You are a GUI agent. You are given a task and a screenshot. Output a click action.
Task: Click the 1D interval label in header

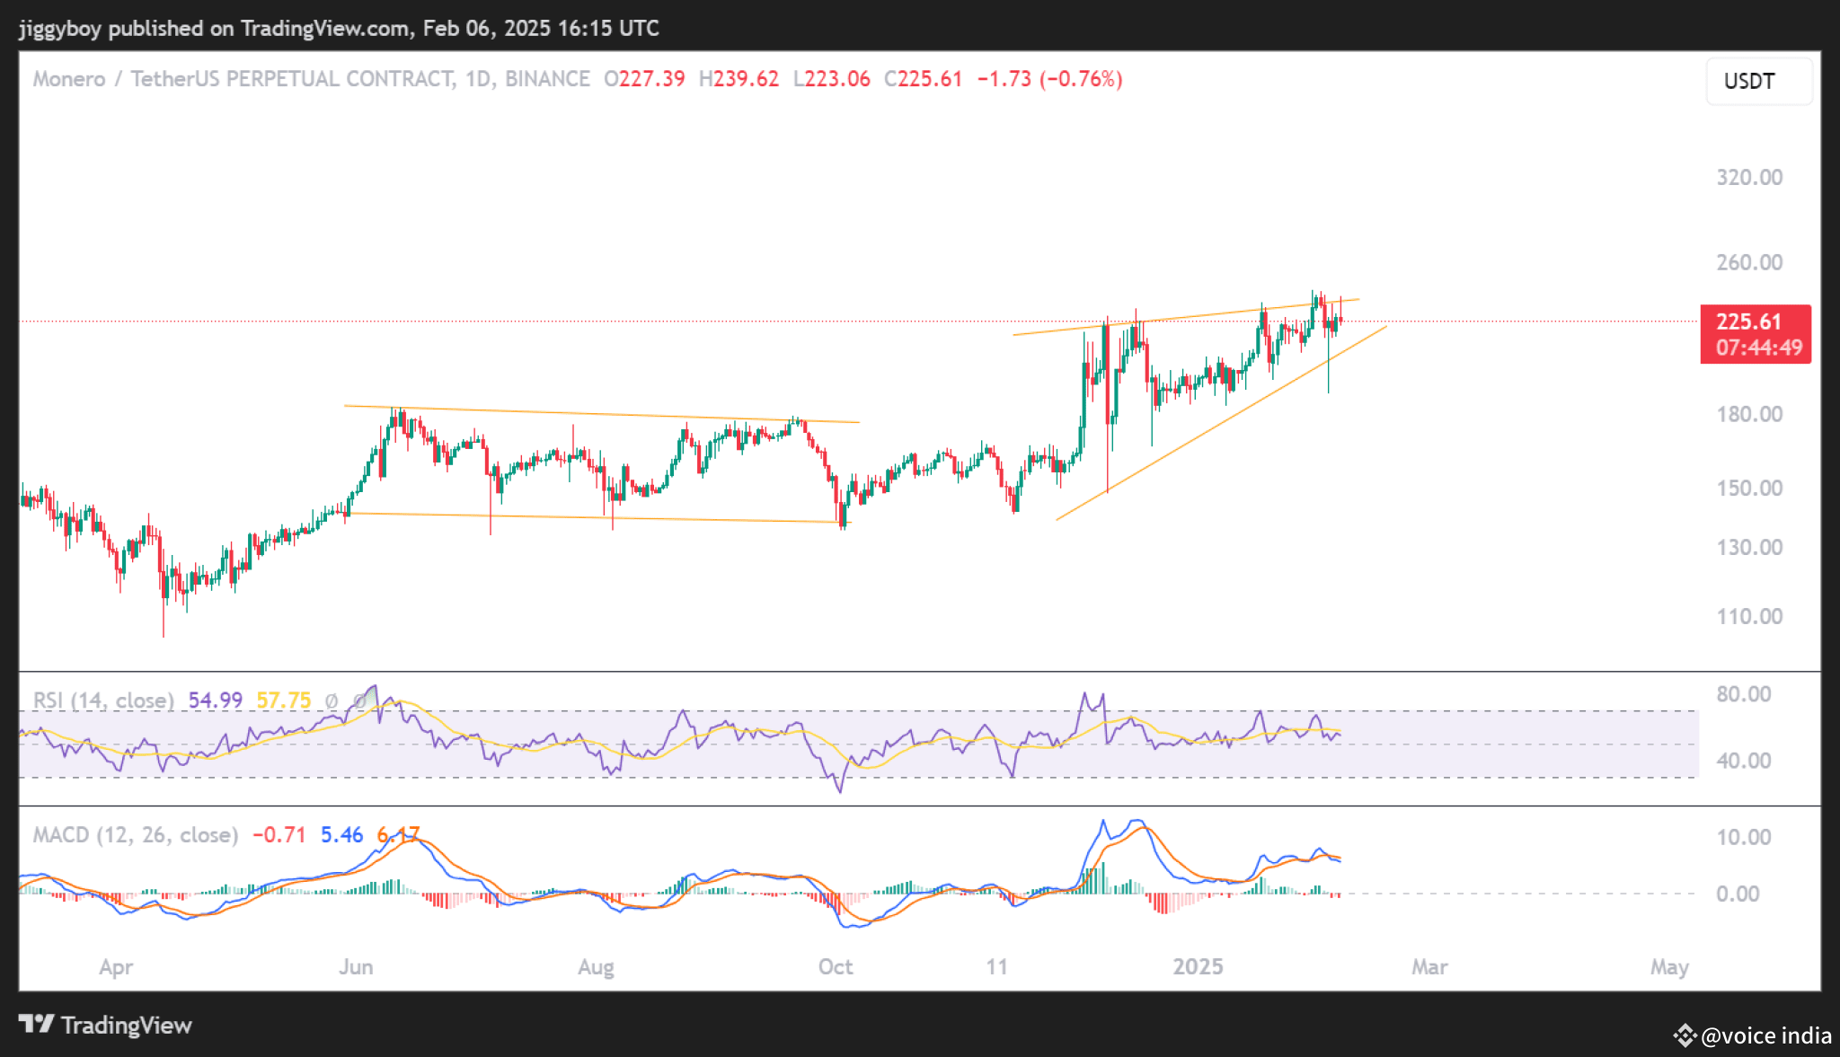click(x=478, y=79)
